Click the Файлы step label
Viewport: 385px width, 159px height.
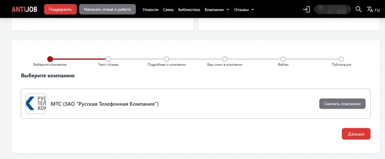[x=283, y=65]
